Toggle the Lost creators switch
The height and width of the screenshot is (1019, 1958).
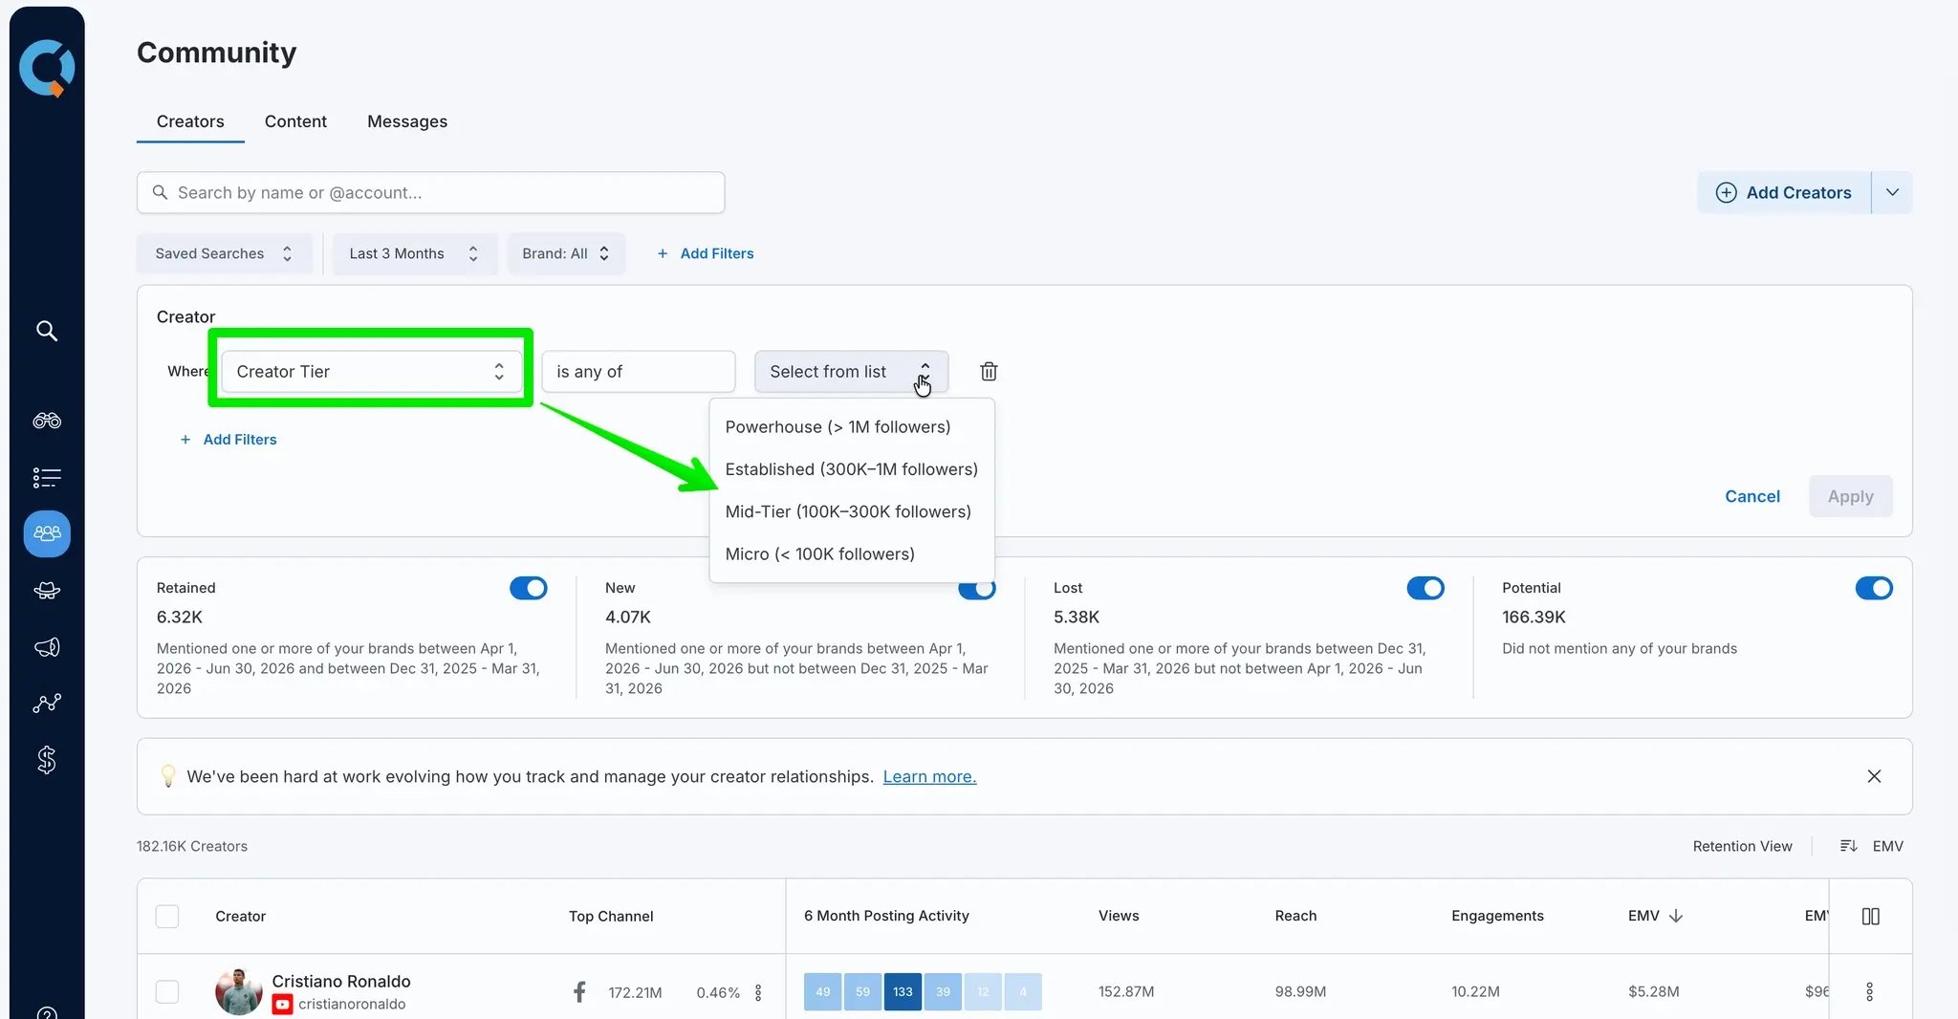click(1425, 588)
